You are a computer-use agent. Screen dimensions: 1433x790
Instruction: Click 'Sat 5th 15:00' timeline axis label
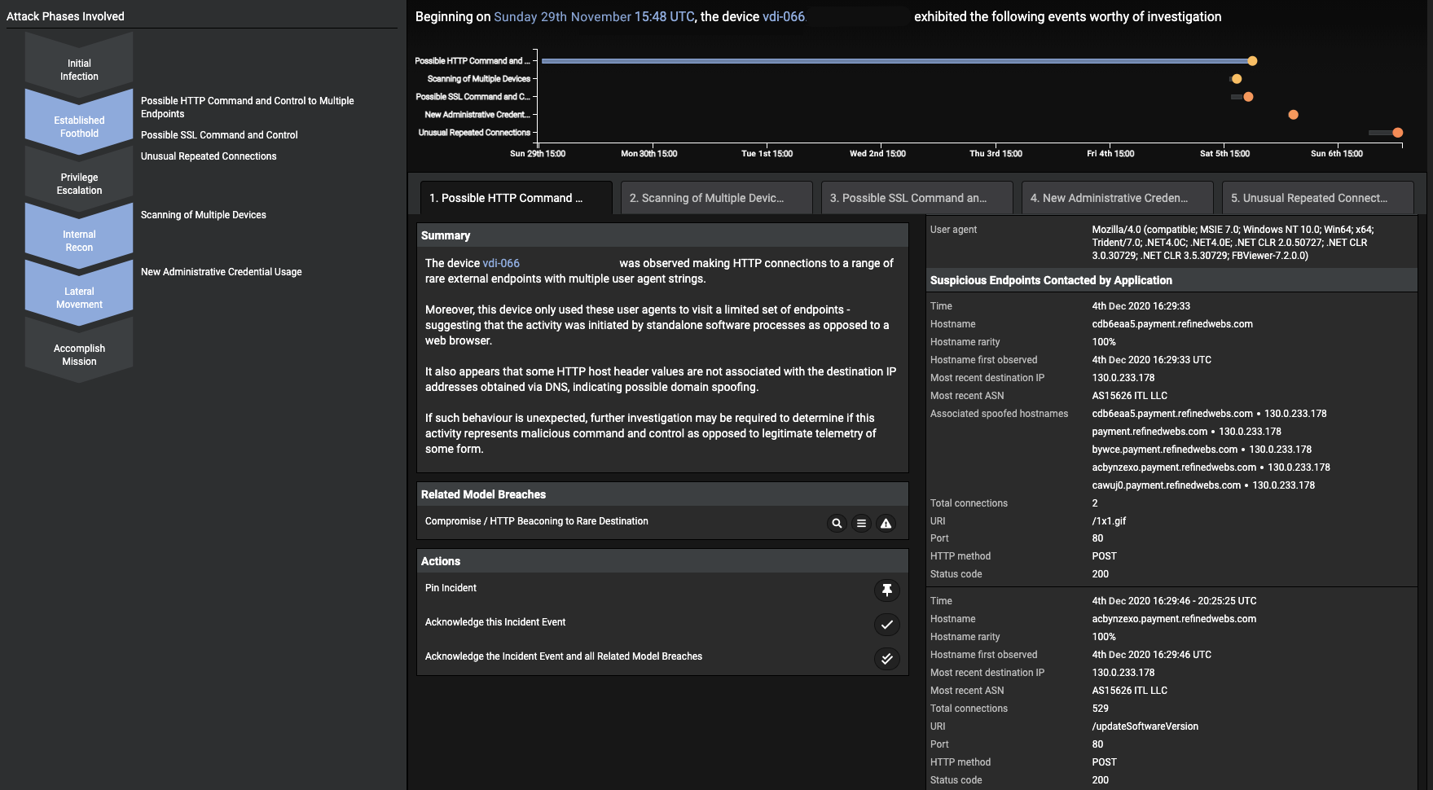point(1224,154)
